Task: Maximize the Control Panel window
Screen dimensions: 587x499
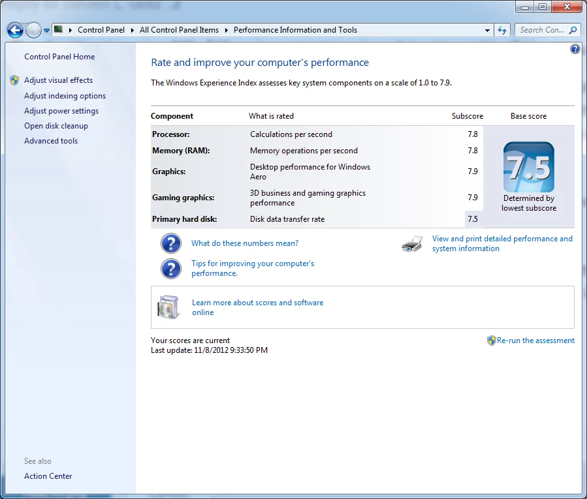Action: pos(542,7)
